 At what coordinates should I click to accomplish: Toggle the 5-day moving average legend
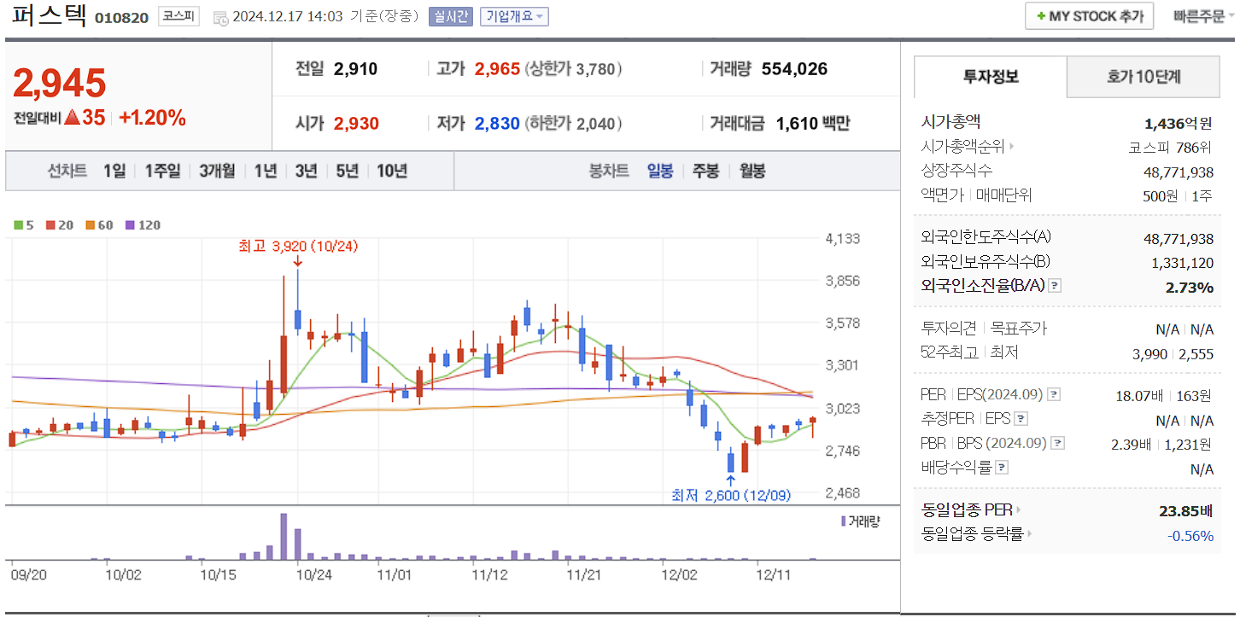coord(18,223)
